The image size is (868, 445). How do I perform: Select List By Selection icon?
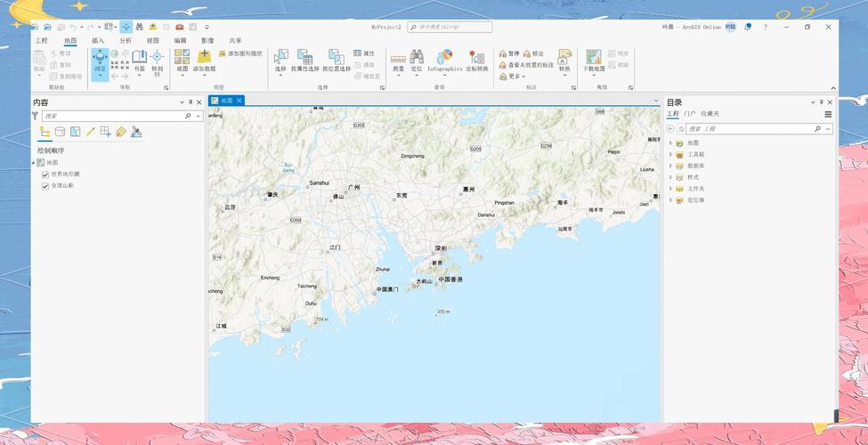(76, 132)
